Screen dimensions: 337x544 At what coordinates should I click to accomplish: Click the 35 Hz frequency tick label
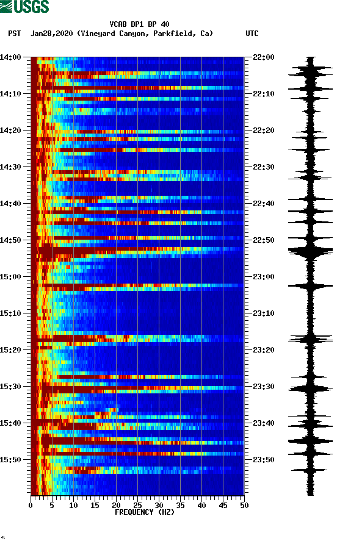(180, 506)
